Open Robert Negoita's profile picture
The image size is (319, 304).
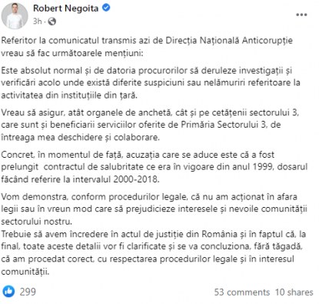(15, 16)
